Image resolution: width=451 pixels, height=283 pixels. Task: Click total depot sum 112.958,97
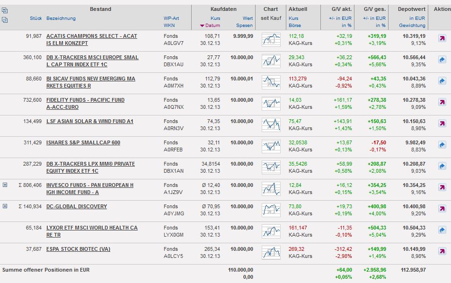click(413, 270)
